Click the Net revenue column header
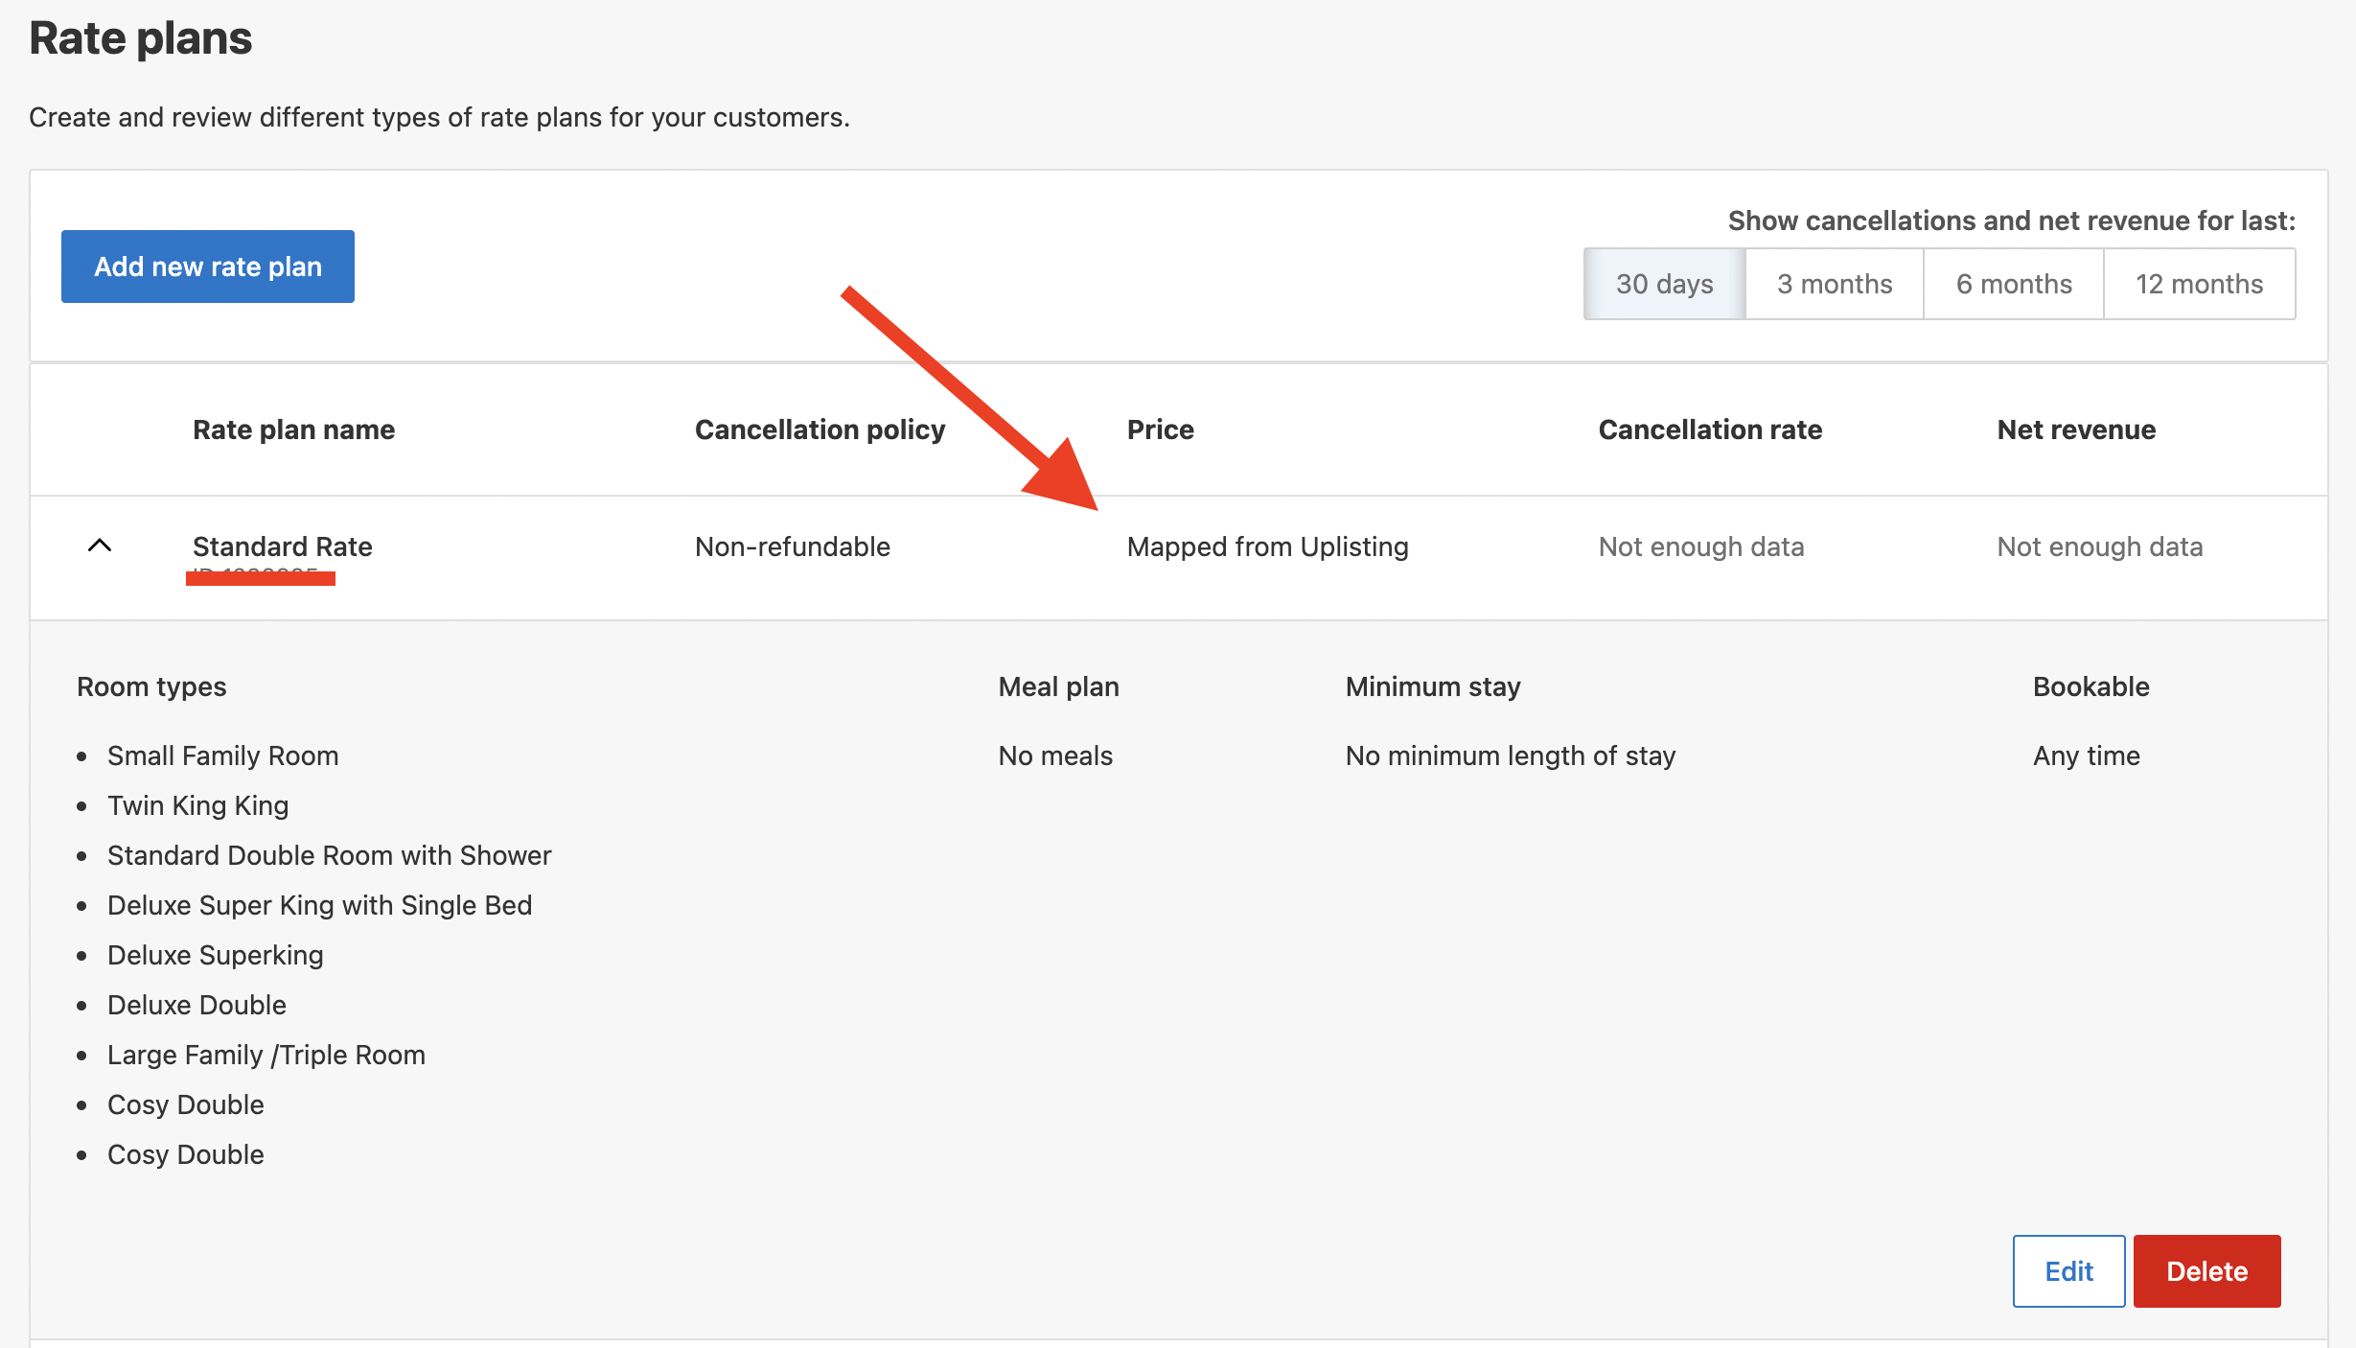The height and width of the screenshot is (1348, 2356). (2075, 430)
